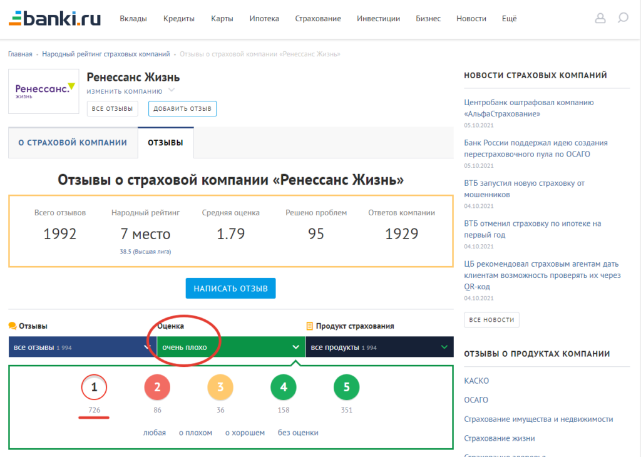
Task: Open ОСАГО product reviews
Action: [x=476, y=400]
